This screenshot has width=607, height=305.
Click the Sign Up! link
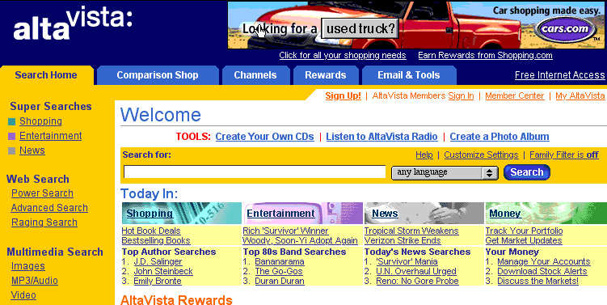point(343,95)
